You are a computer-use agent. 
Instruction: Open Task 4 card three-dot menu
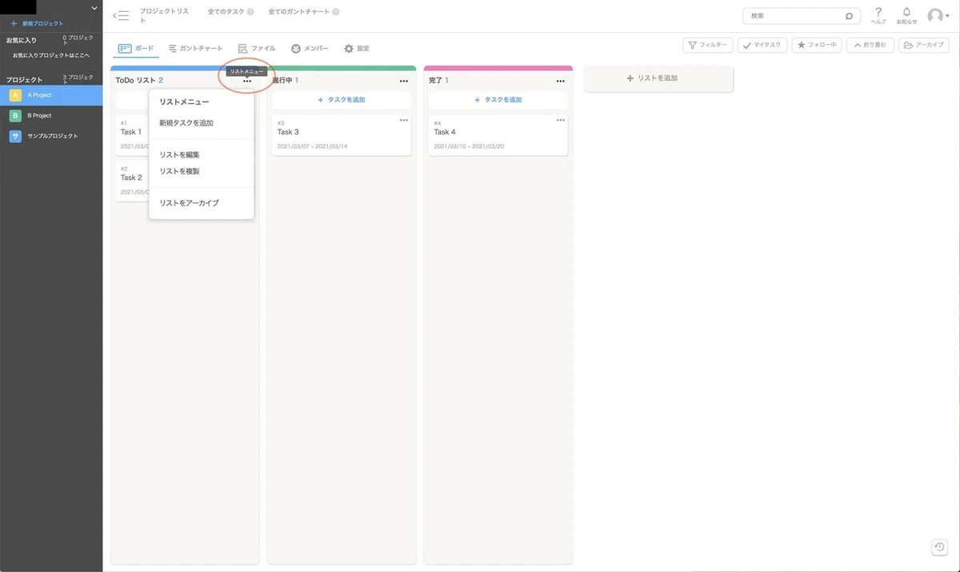point(561,120)
